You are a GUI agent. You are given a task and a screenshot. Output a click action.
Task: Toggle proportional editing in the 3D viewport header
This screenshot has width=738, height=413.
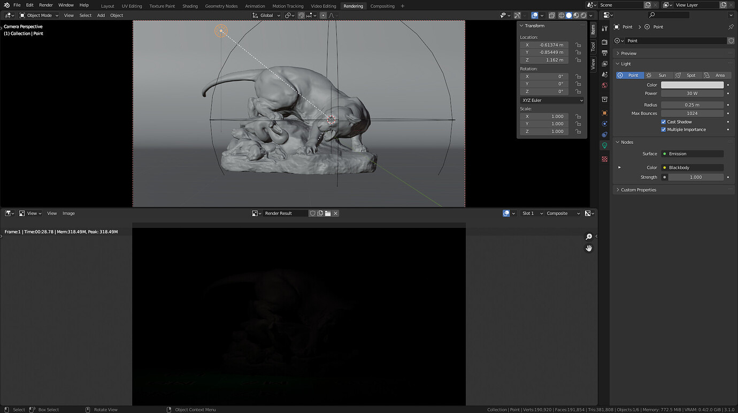pyautogui.click(x=323, y=16)
